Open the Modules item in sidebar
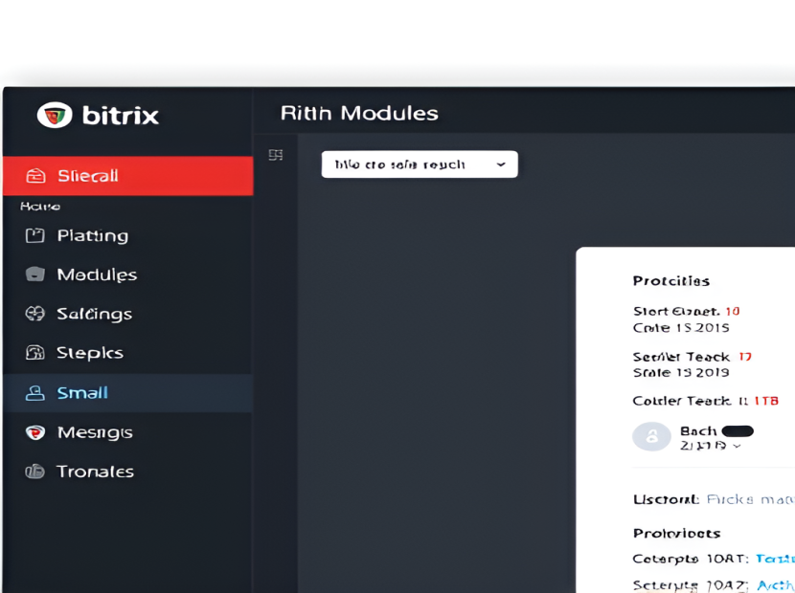 click(97, 275)
